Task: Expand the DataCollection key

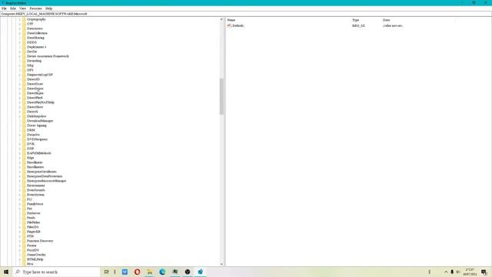Action: tap(19, 33)
